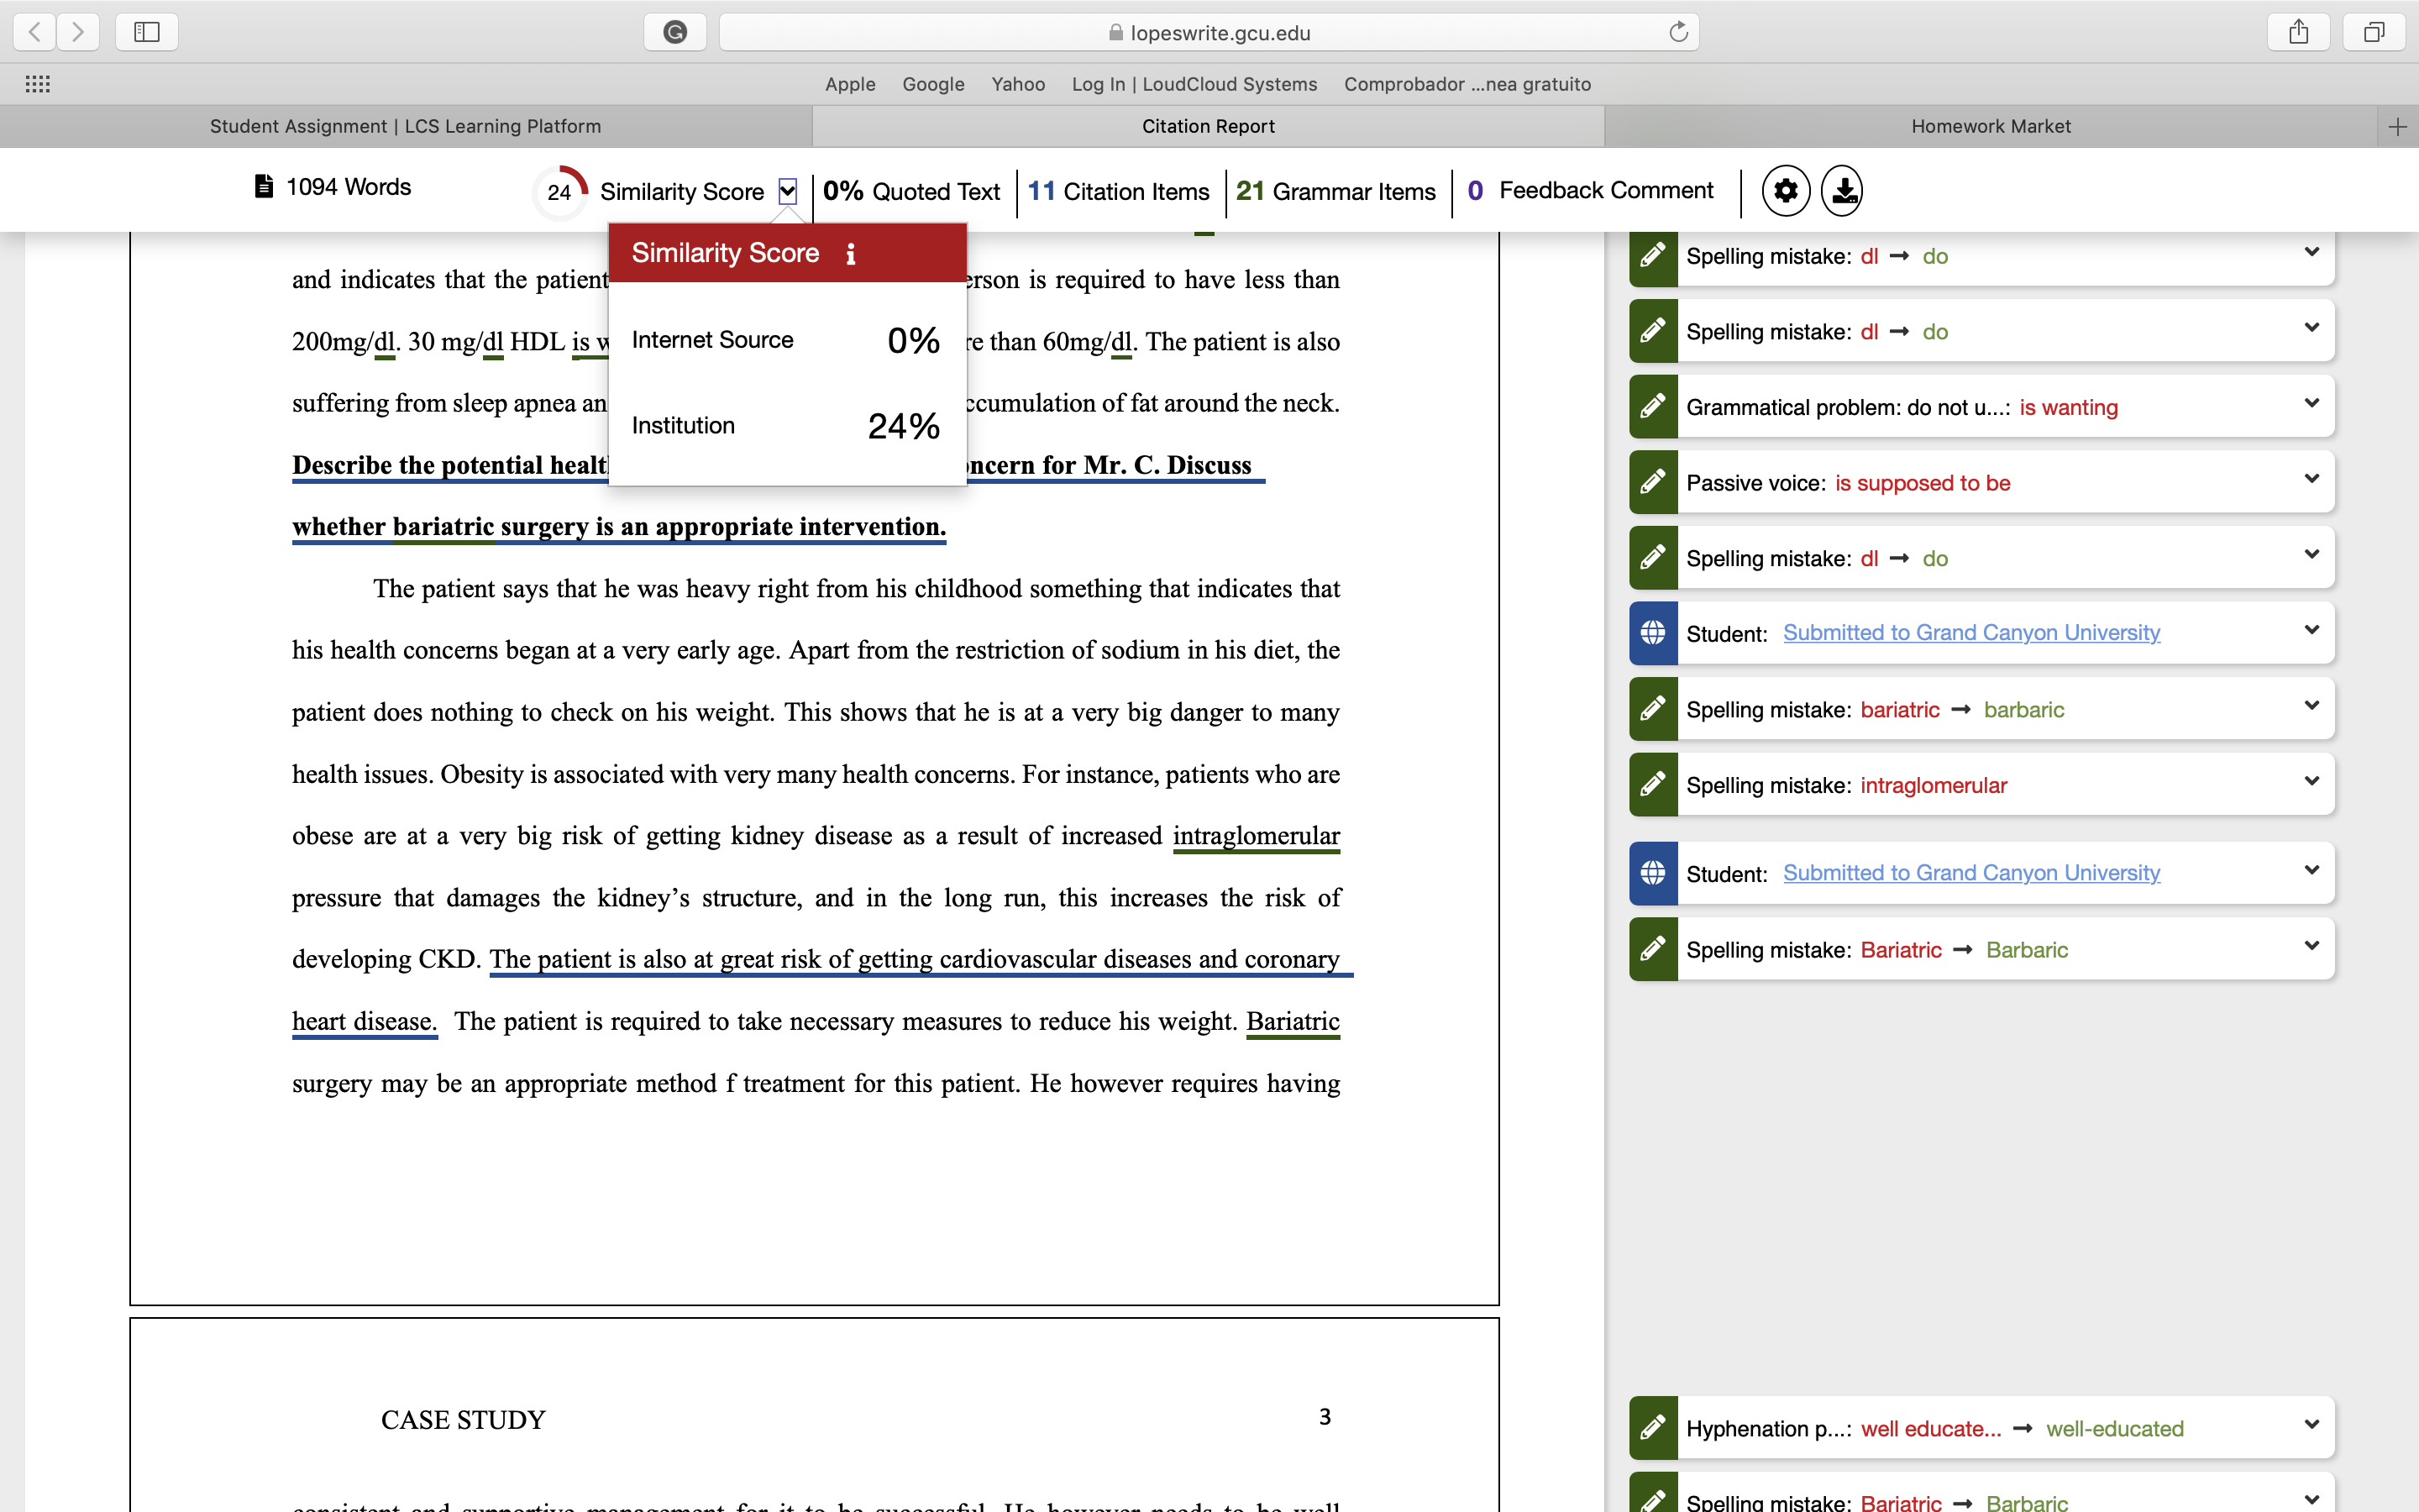
Task: Toggle the Safari sidebar button
Action: pyautogui.click(x=147, y=32)
